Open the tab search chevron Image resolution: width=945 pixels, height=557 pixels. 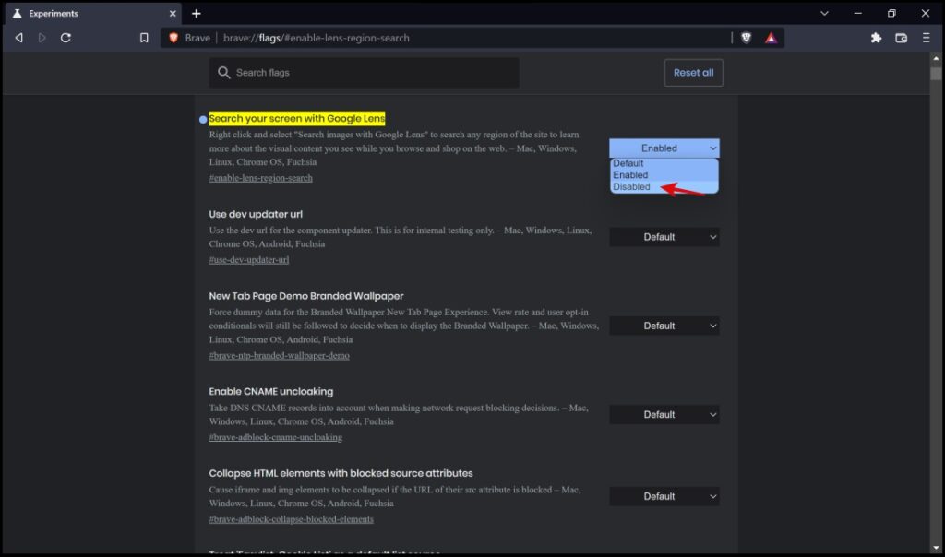click(824, 13)
